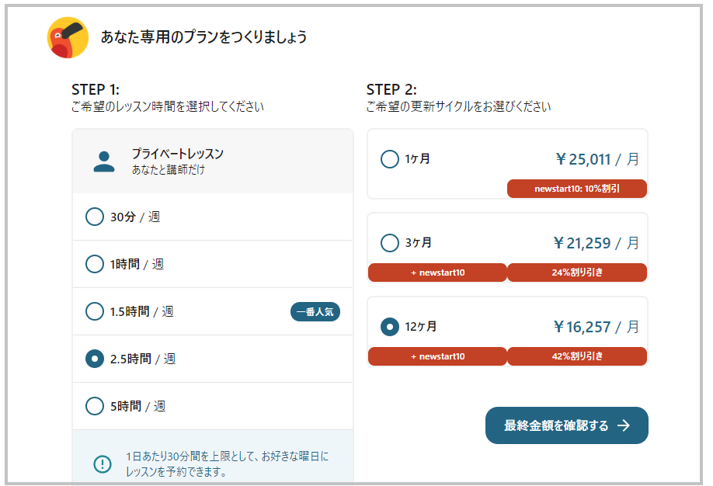Click the arrow icon in 最終金額を確認する button
This screenshot has width=713, height=486.
pyautogui.click(x=624, y=425)
